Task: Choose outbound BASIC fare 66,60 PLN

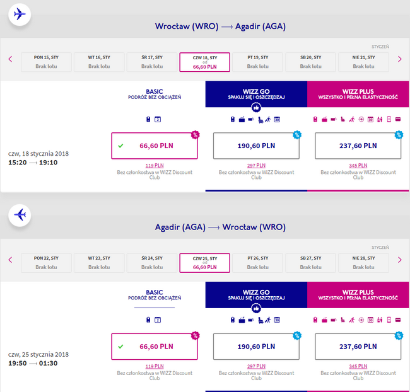Action: pyautogui.click(x=155, y=146)
